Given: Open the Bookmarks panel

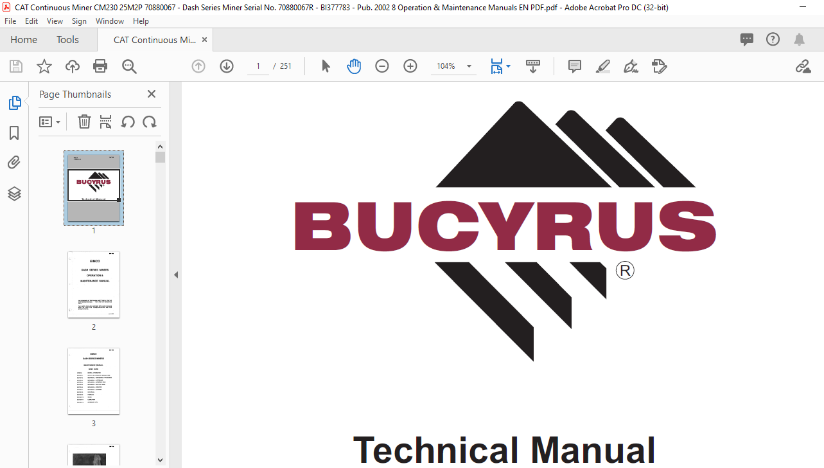Looking at the screenshot, I should pos(14,133).
